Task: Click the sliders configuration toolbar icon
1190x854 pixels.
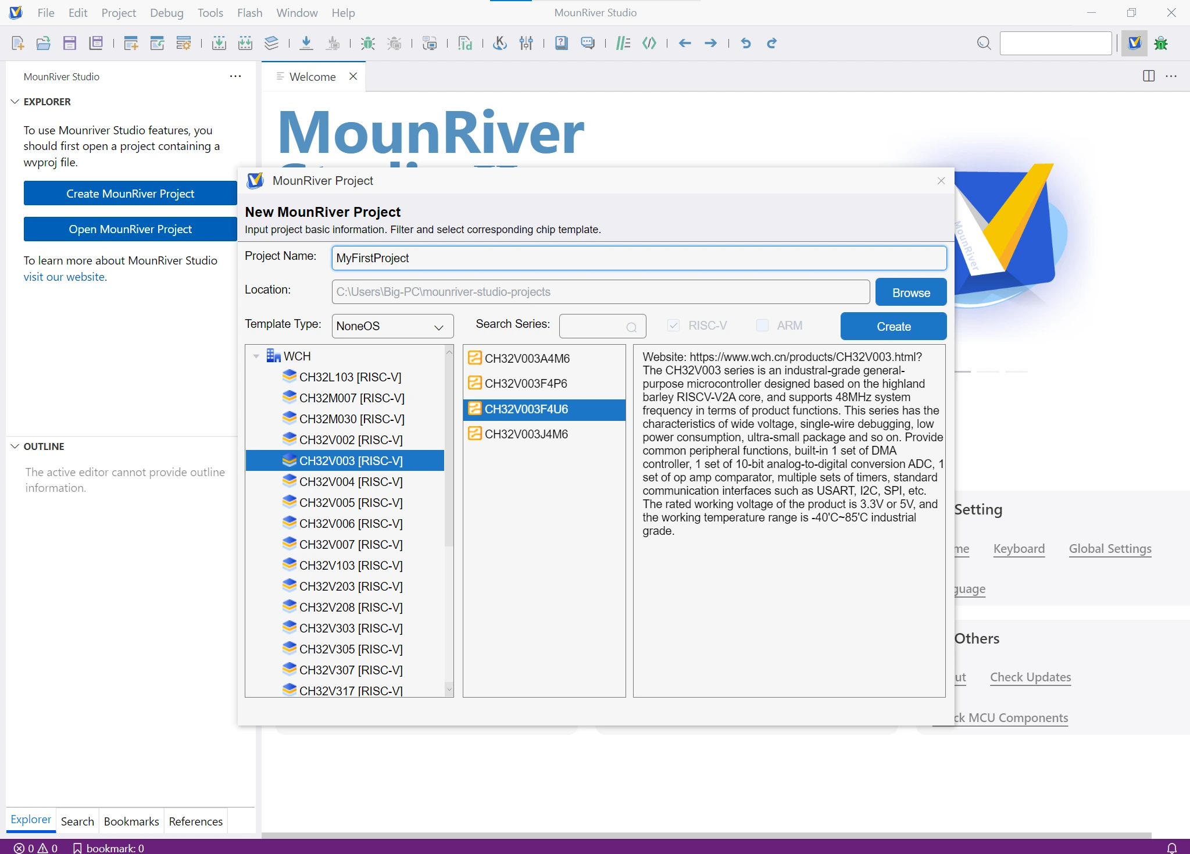Action: (526, 43)
